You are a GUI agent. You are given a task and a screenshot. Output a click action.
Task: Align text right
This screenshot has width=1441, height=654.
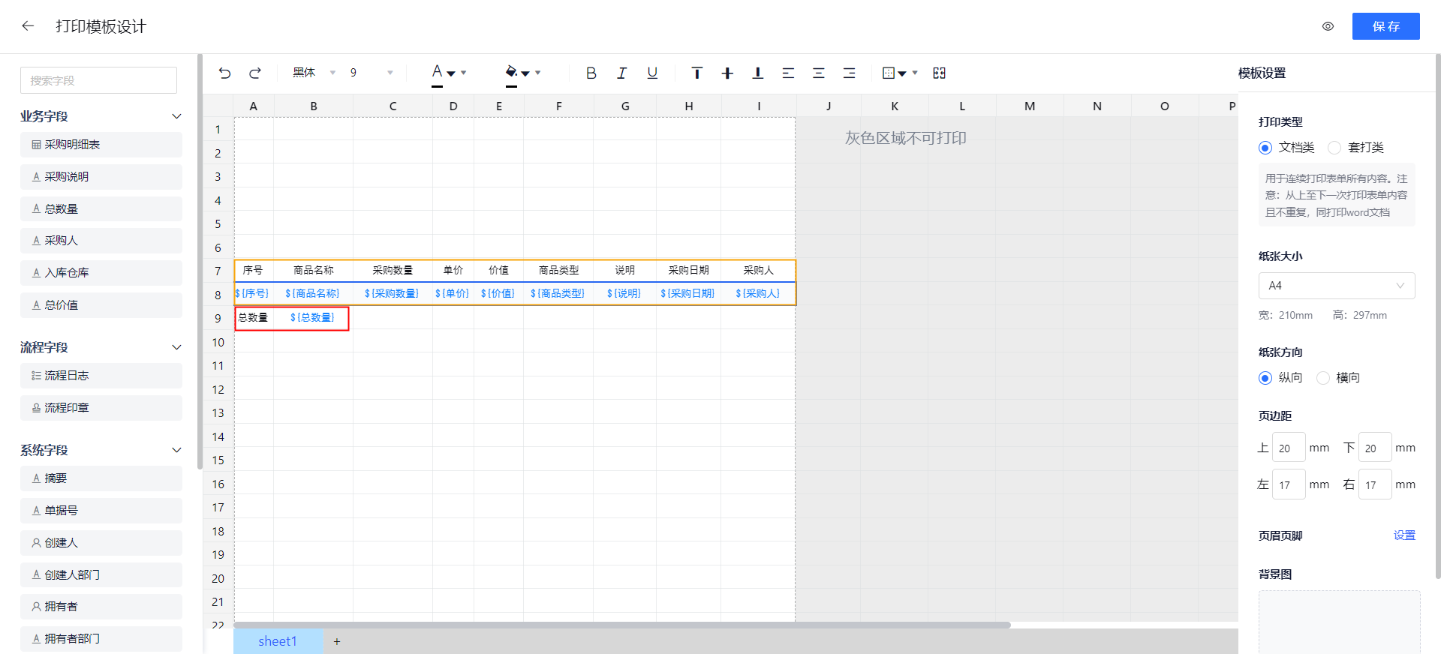coord(849,73)
